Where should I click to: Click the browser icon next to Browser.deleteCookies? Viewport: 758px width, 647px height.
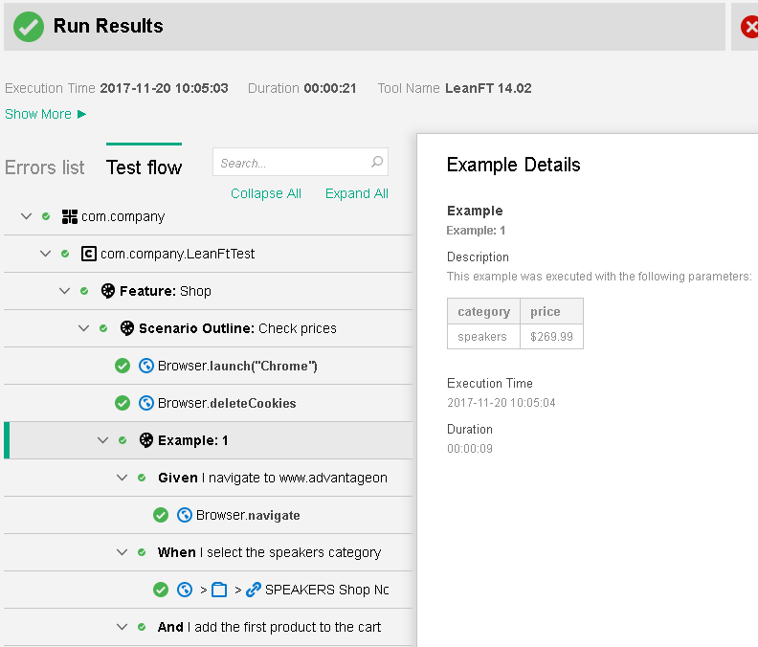(x=145, y=403)
